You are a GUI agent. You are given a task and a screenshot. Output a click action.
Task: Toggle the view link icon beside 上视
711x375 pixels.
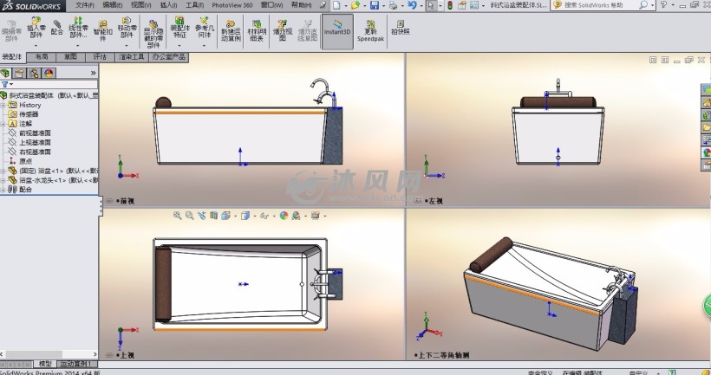(109, 355)
